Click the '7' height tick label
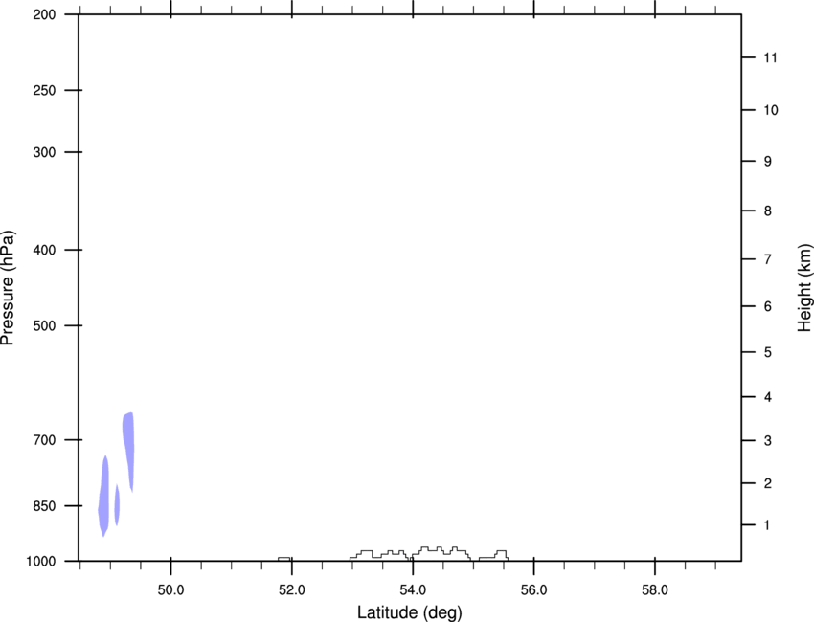Viewport: 814px width, 622px height. pos(767,259)
